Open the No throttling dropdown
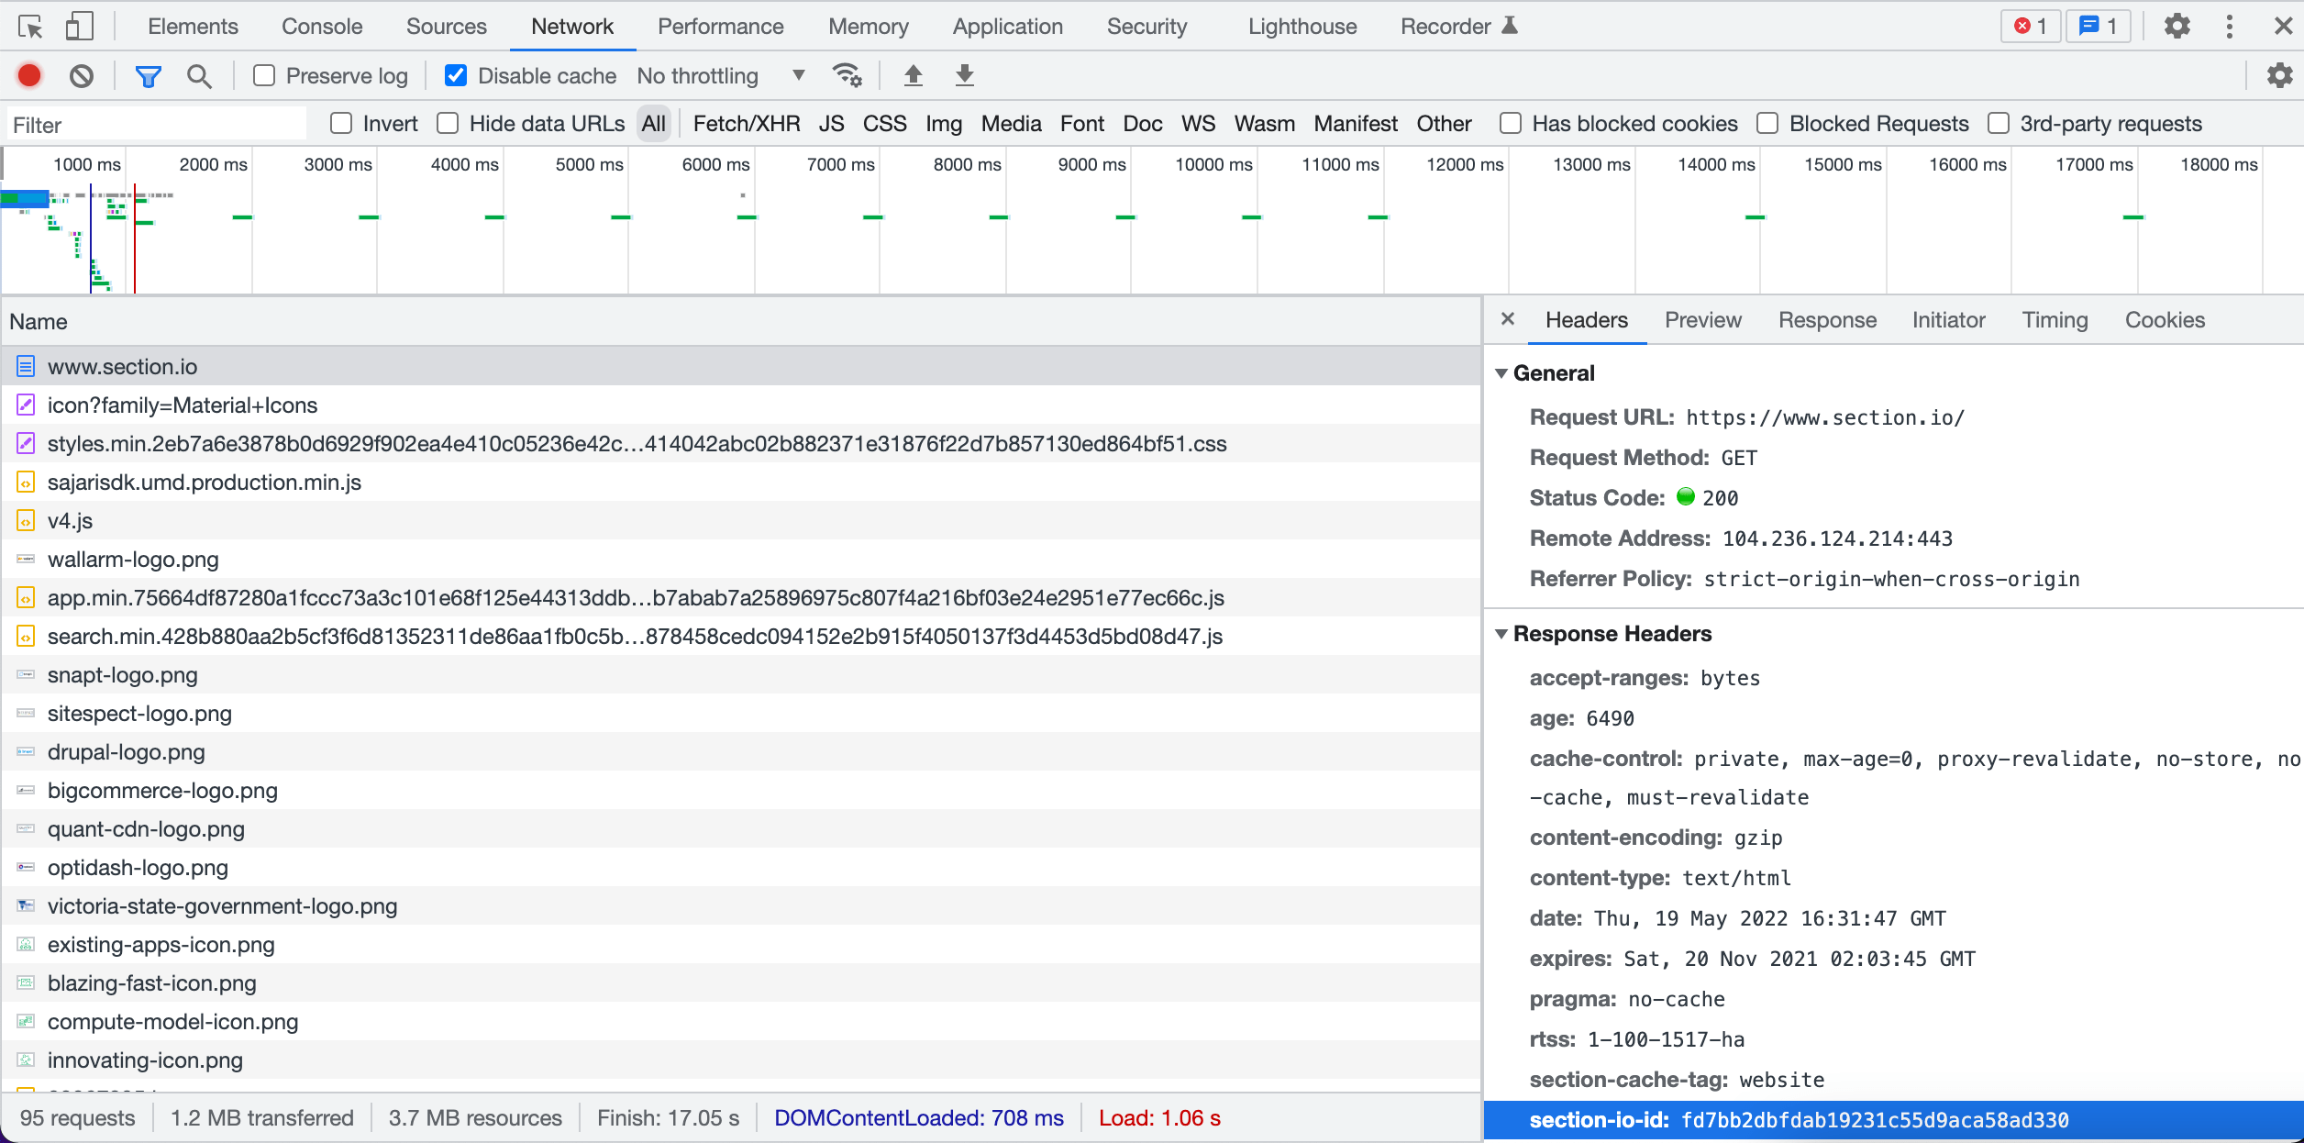2304x1143 pixels. pos(721,76)
